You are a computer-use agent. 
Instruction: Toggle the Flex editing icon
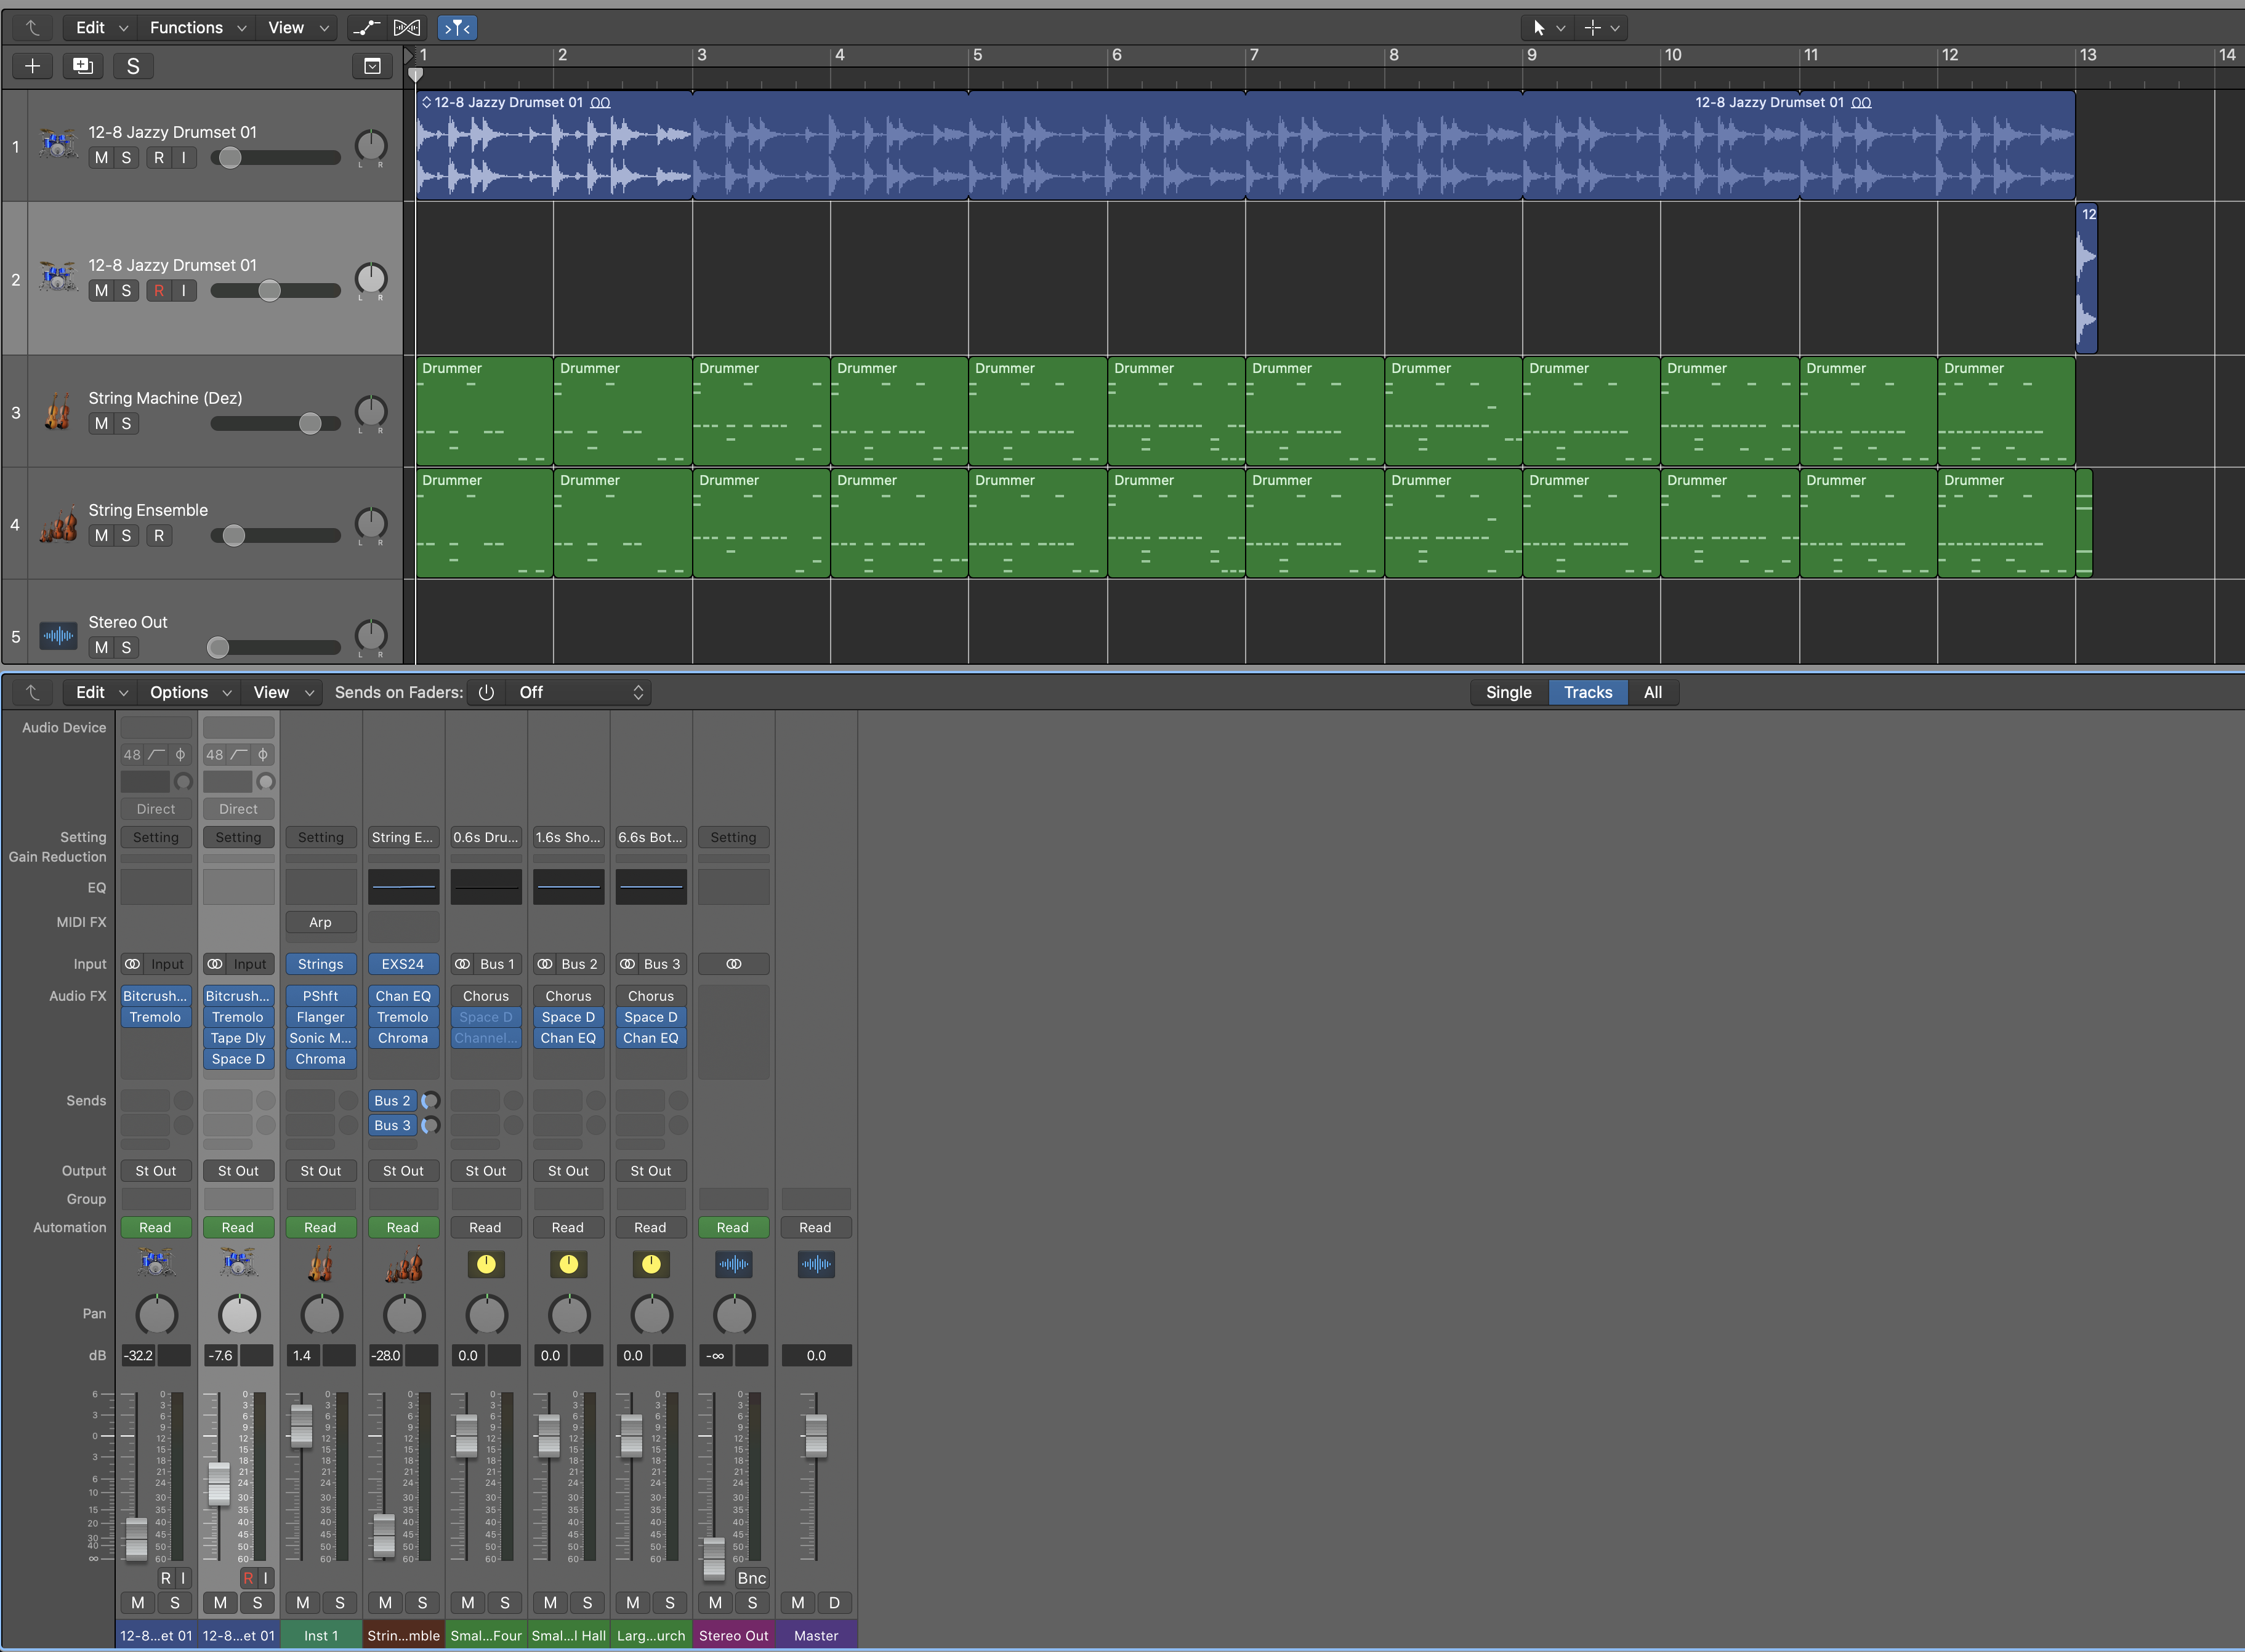pyautogui.click(x=407, y=28)
